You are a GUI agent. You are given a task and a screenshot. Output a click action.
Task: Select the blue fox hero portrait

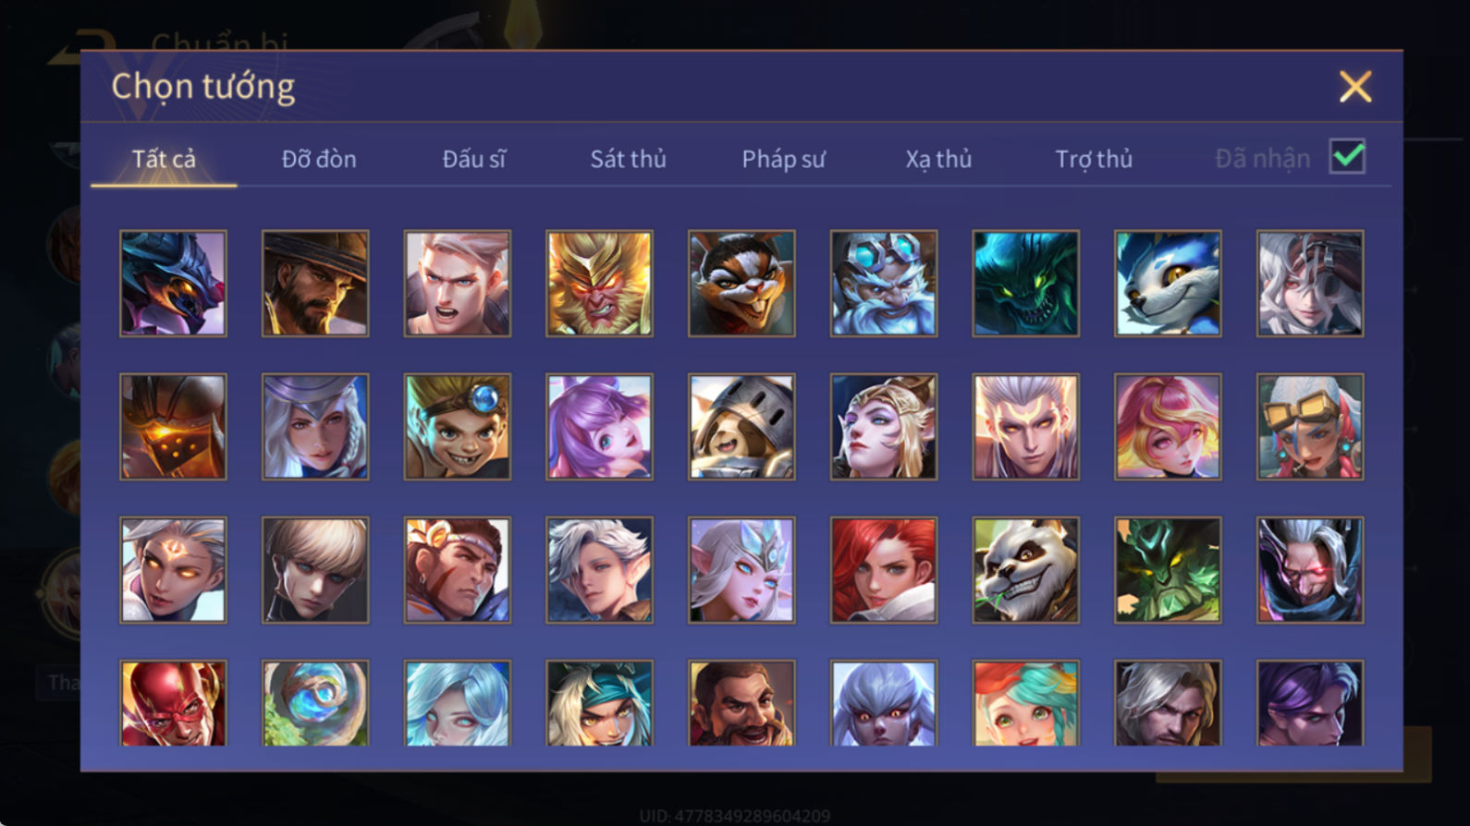click(1168, 283)
